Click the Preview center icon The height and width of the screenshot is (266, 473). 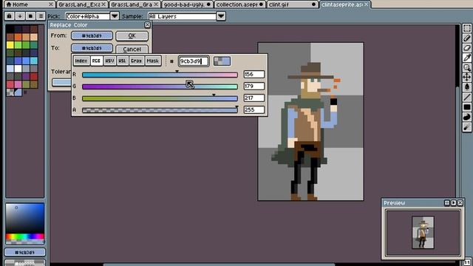click(447, 203)
